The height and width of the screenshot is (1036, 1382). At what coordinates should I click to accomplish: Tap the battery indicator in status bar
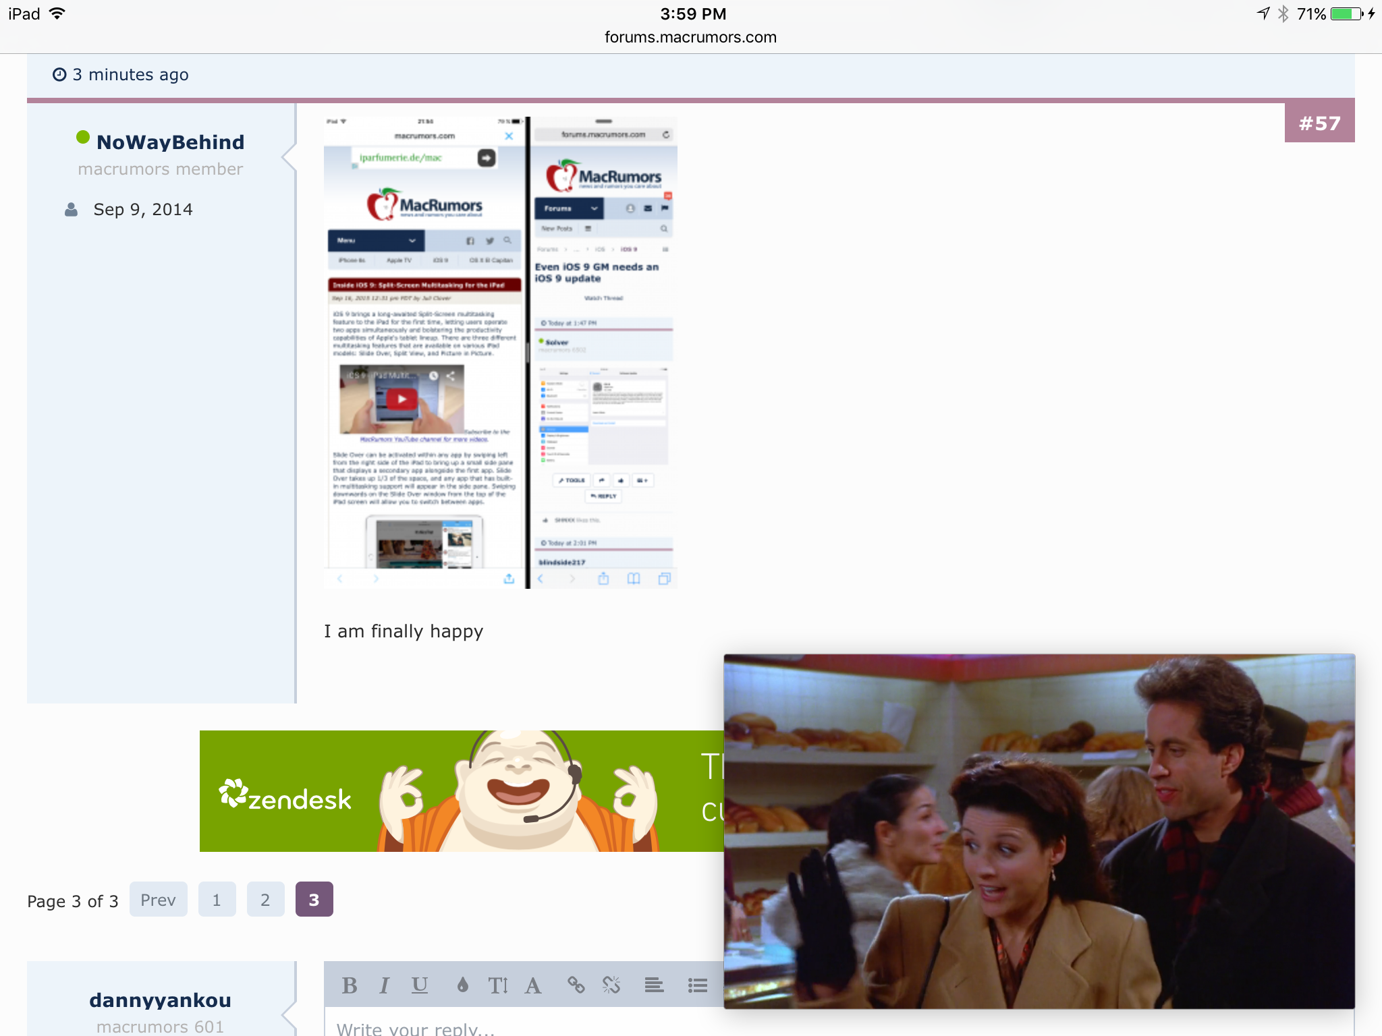[x=1346, y=13]
